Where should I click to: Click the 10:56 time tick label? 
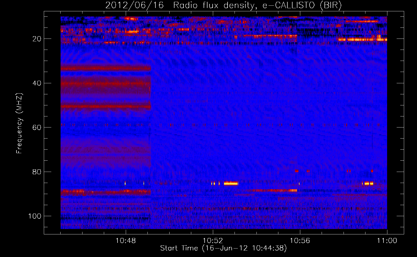(300, 241)
